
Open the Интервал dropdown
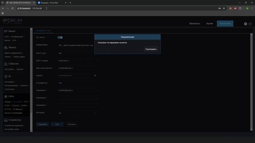pos(77,113)
